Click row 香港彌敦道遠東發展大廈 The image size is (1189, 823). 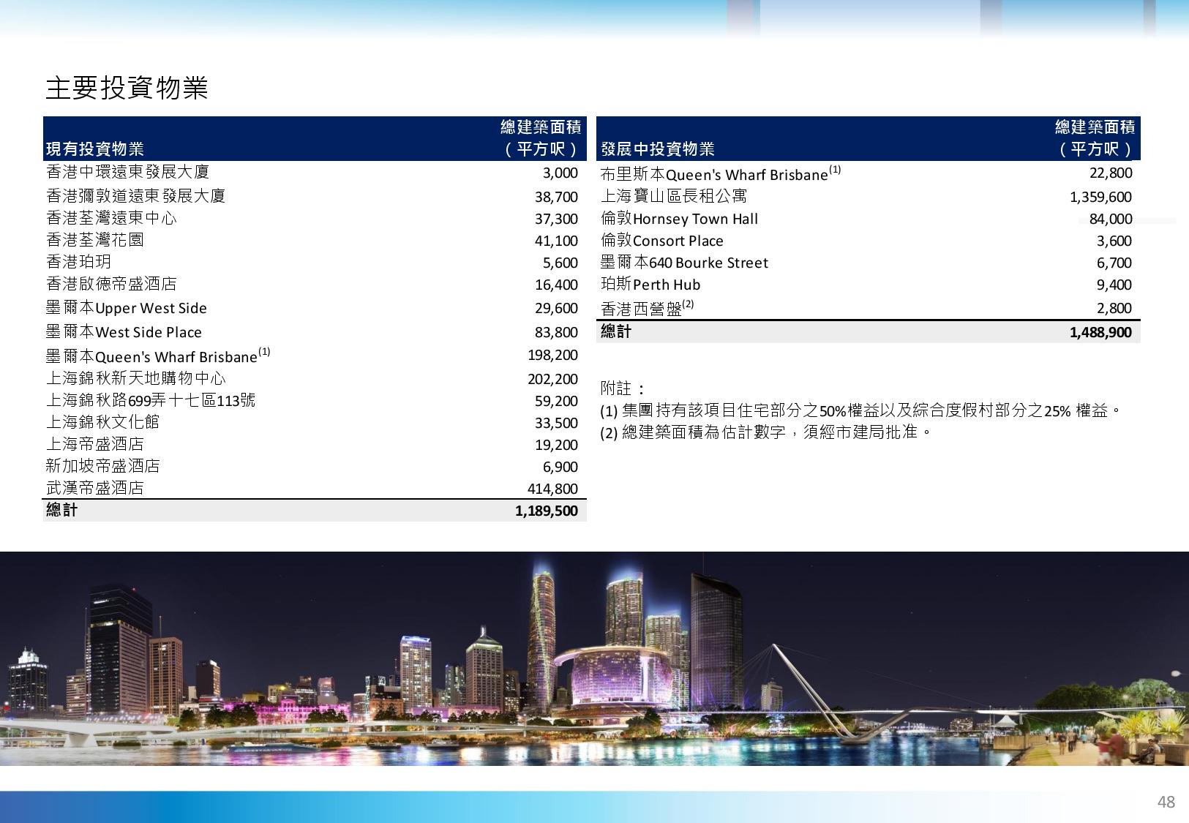tap(315, 196)
